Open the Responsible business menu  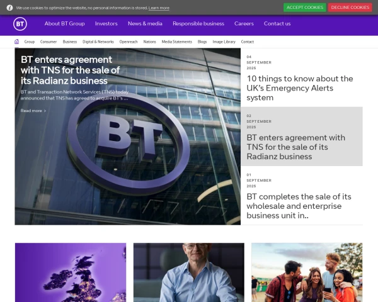point(198,24)
